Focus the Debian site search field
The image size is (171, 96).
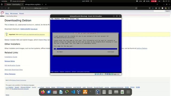click(x=159, y=11)
